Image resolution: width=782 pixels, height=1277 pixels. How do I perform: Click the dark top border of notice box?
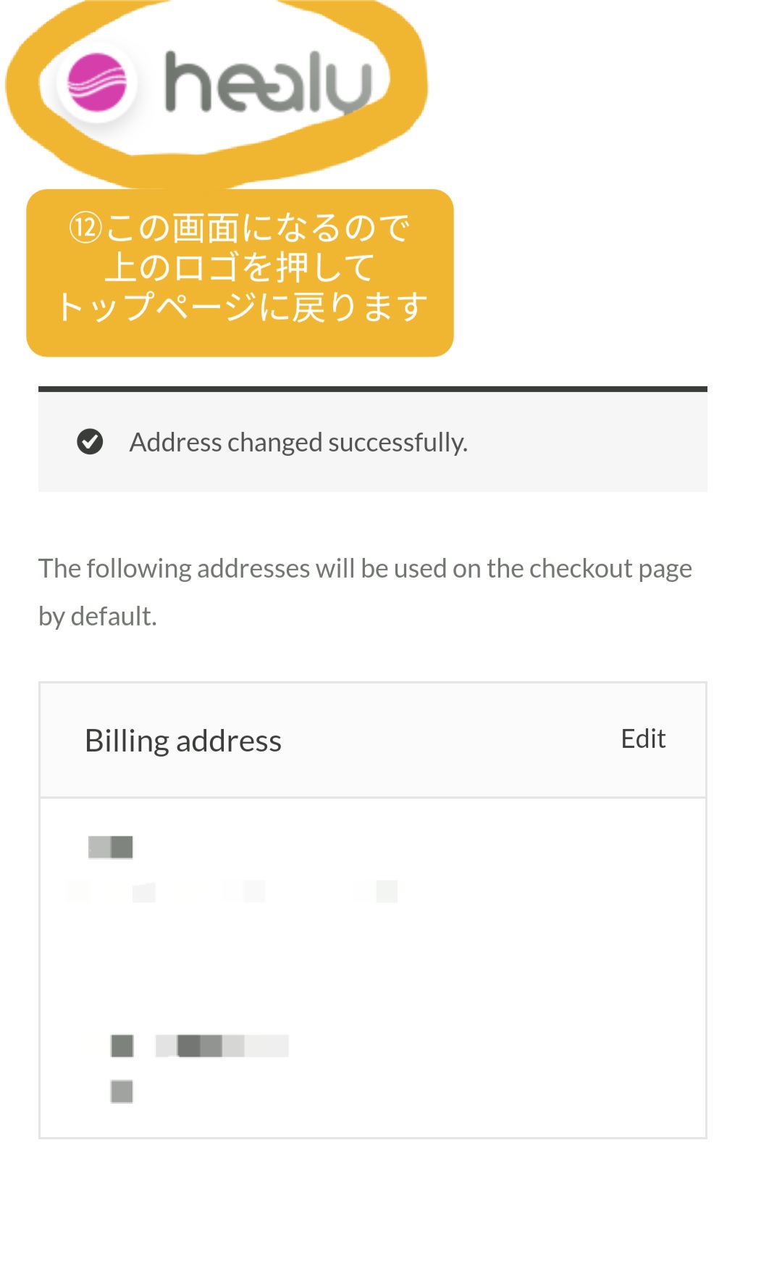[373, 389]
